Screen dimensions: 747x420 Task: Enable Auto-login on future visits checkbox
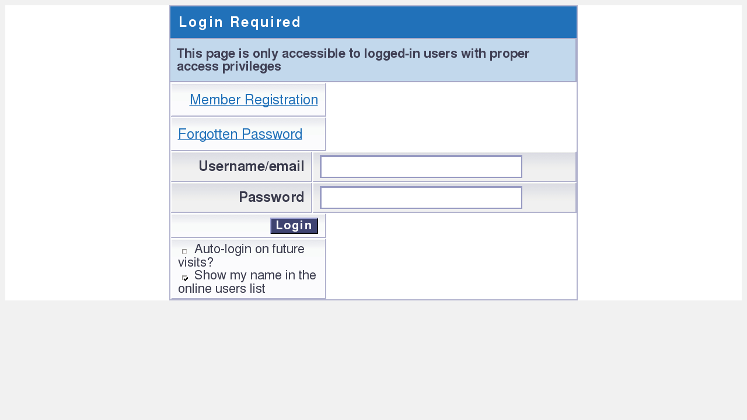click(184, 251)
